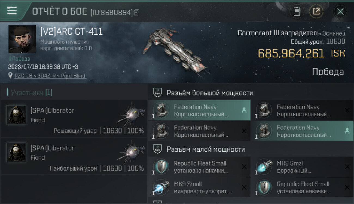Screen dimensions: 354x204
Task: Open MK9 Small микроварп-ускоритель module
Action: click(x=199, y=187)
